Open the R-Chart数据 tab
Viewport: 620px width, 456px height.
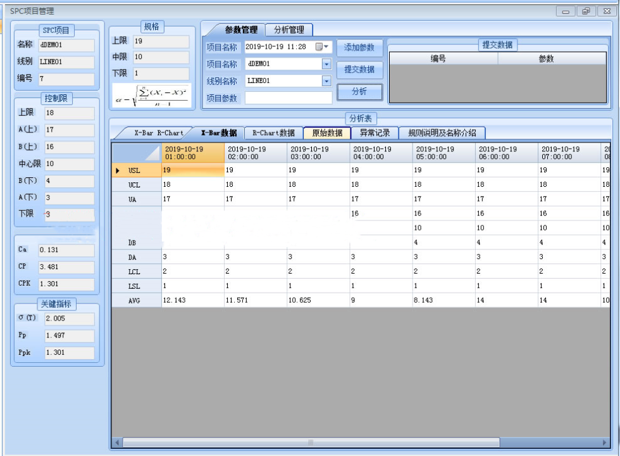(273, 133)
